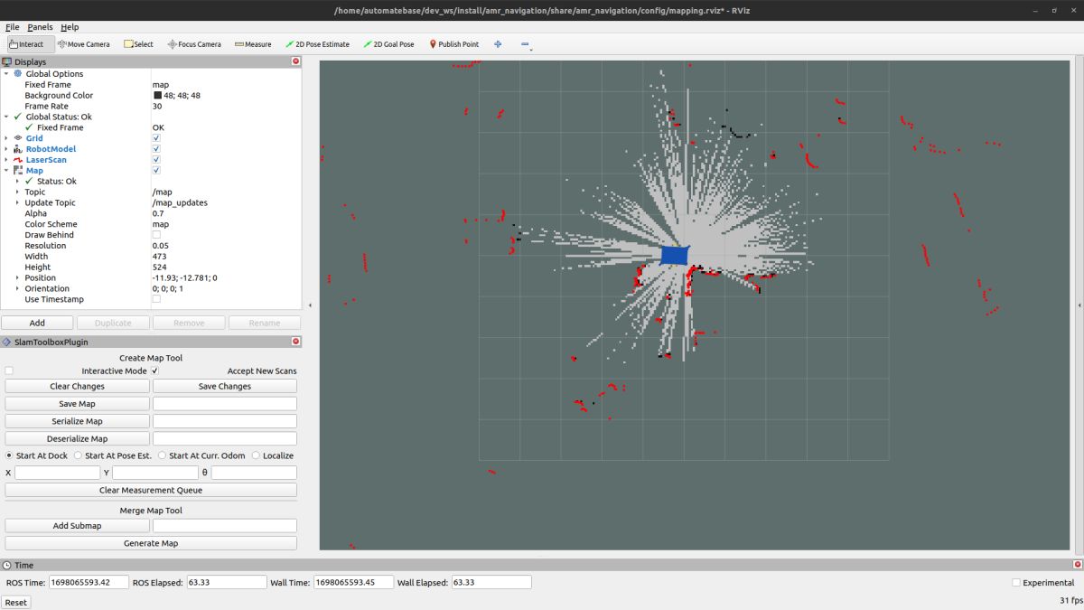This screenshot has height=610, width=1084.
Task: Click the Serialize Map button
Action: point(77,421)
